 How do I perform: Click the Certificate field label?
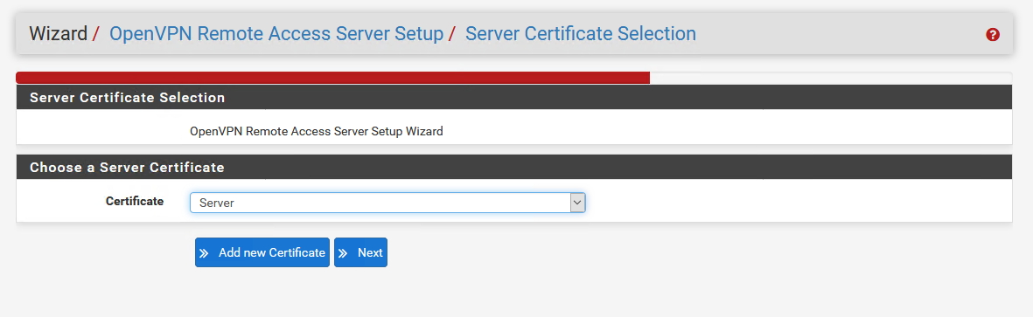(x=135, y=201)
